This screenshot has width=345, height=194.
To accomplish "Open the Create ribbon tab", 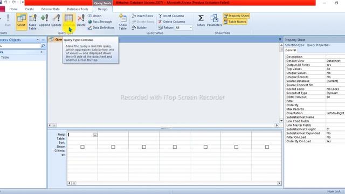I will click(x=29, y=9).
